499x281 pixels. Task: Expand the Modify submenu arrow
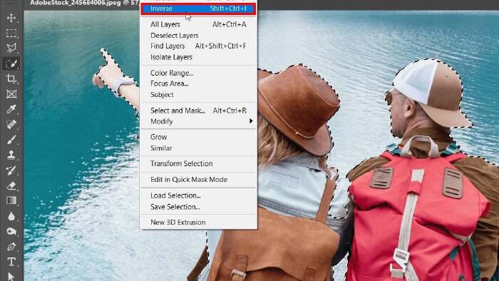251,121
